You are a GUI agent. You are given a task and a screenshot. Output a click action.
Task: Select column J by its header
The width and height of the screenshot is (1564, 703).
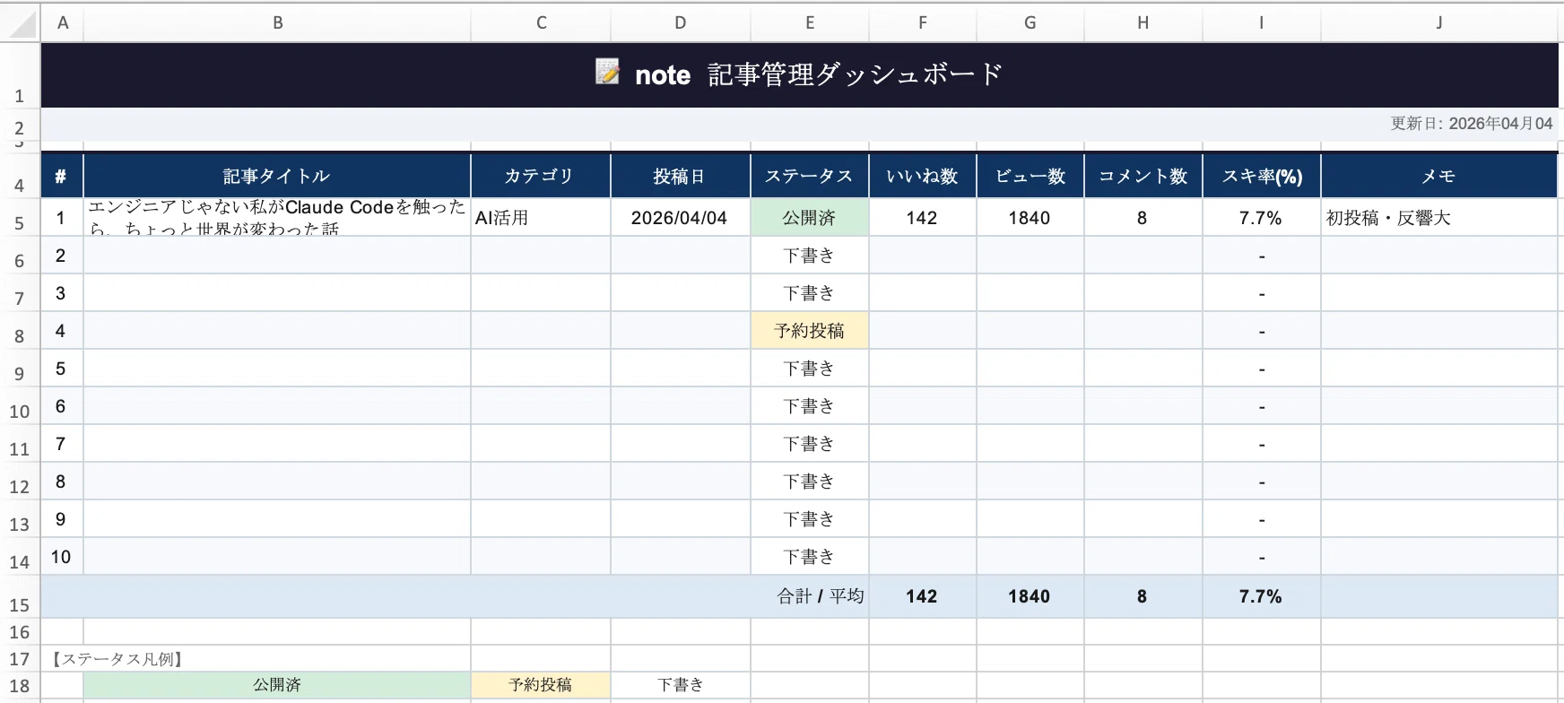tap(1438, 22)
